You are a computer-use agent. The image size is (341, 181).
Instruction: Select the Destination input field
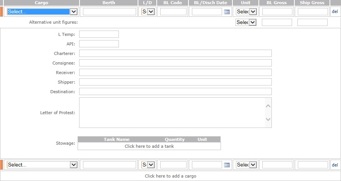(175, 92)
